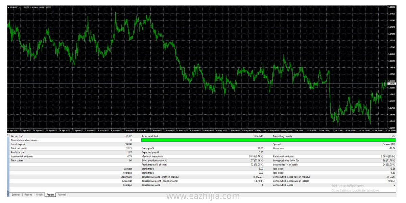Screen dimensions: 406x203
Task: Click the average profit trade value 0.99
Action: [x=261, y=173]
